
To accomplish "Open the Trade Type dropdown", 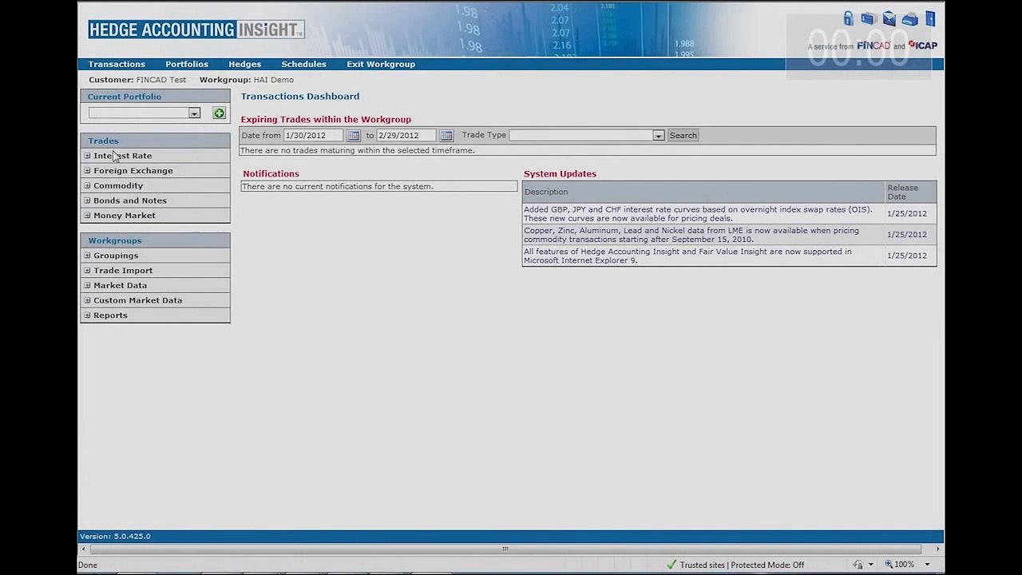I will pyautogui.click(x=658, y=136).
